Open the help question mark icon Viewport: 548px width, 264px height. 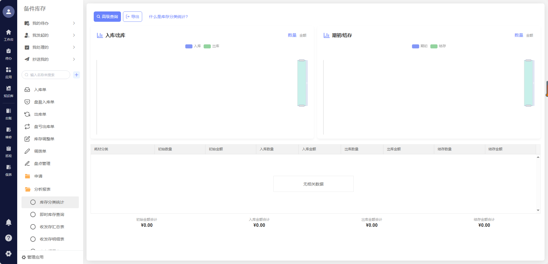coord(9,238)
